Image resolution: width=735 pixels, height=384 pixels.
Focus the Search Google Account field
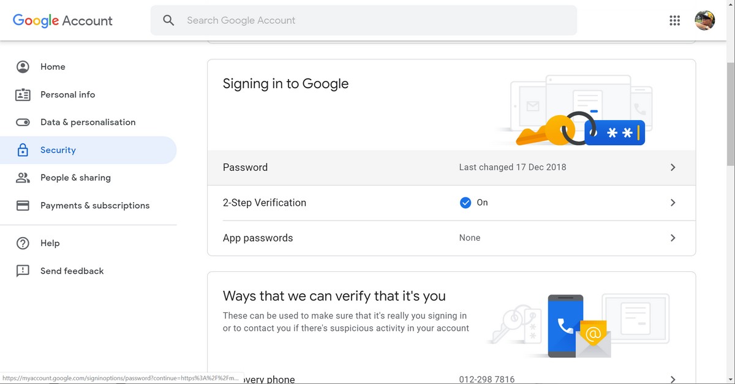pyautogui.click(x=367, y=20)
